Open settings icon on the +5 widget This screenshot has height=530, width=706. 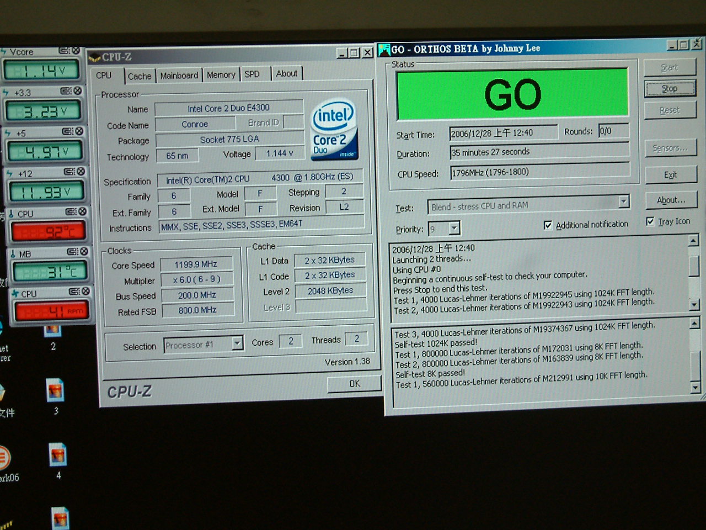(x=67, y=131)
